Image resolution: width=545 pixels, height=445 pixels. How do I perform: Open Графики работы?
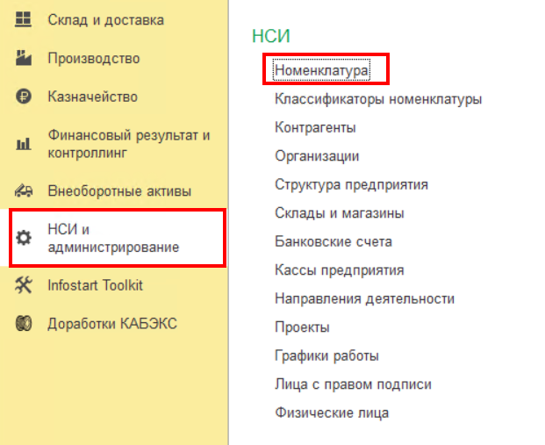(x=326, y=355)
